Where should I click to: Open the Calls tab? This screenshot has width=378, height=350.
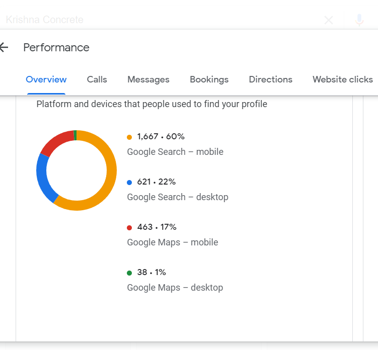coord(97,79)
